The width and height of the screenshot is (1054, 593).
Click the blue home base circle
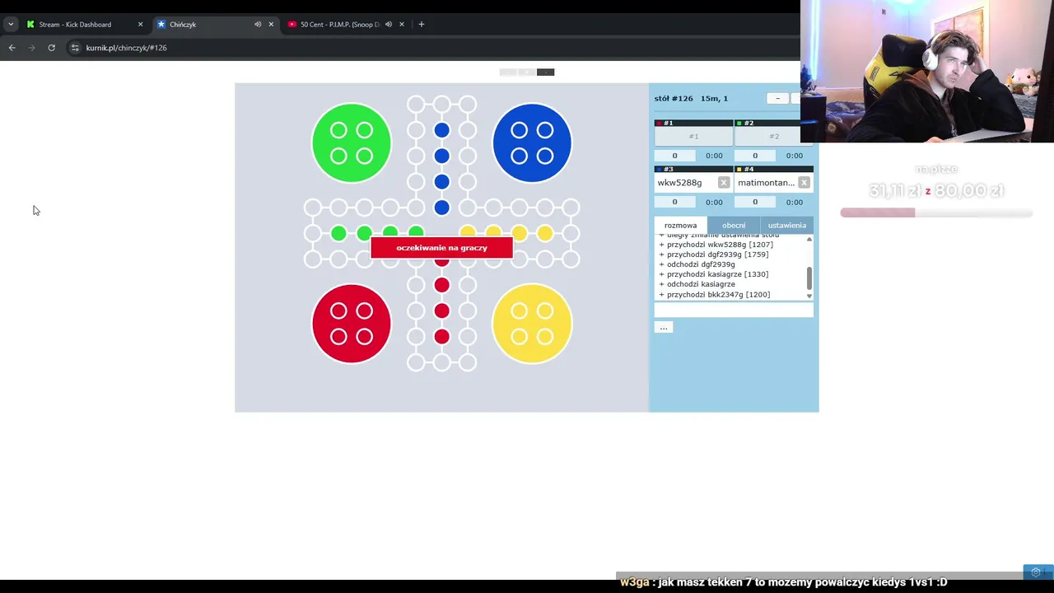click(532, 142)
